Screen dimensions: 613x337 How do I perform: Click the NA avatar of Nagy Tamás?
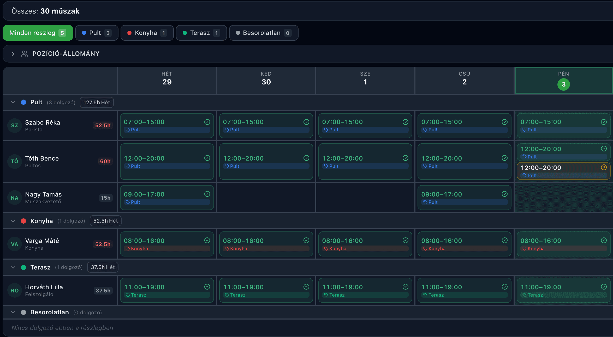tap(15, 198)
